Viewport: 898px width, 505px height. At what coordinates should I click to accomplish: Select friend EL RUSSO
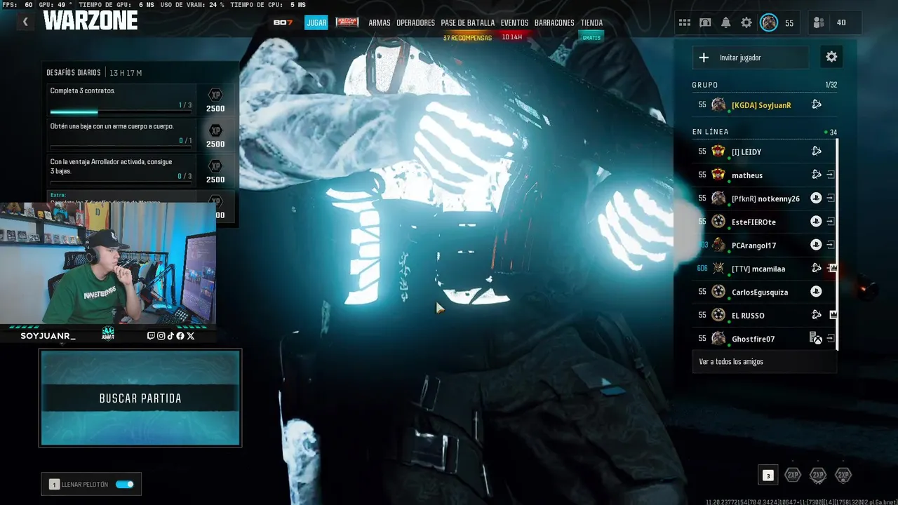click(x=764, y=315)
